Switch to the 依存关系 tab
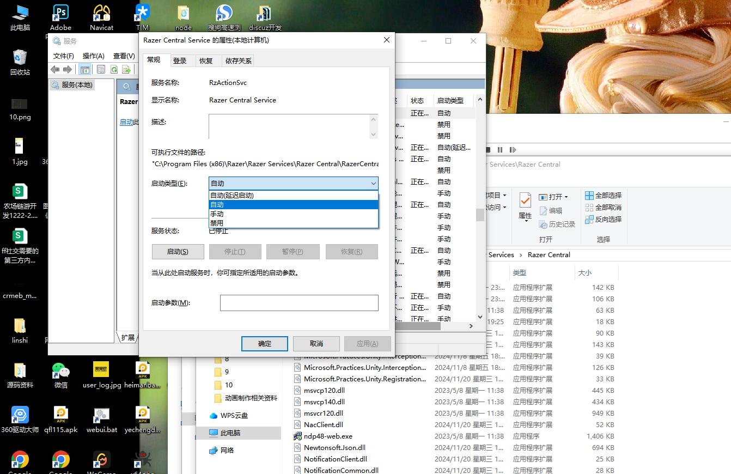The height and width of the screenshot is (474, 731). click(239, 61)
